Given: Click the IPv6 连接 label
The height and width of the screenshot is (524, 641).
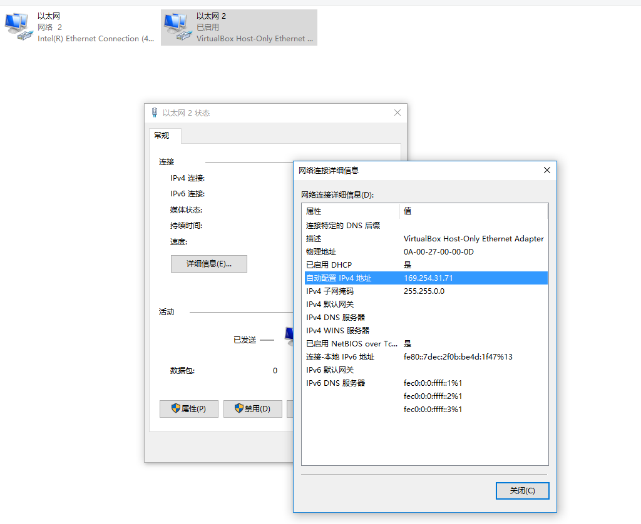Looking at the screenshot, I should pyautogui.click(x=187, y=194).
